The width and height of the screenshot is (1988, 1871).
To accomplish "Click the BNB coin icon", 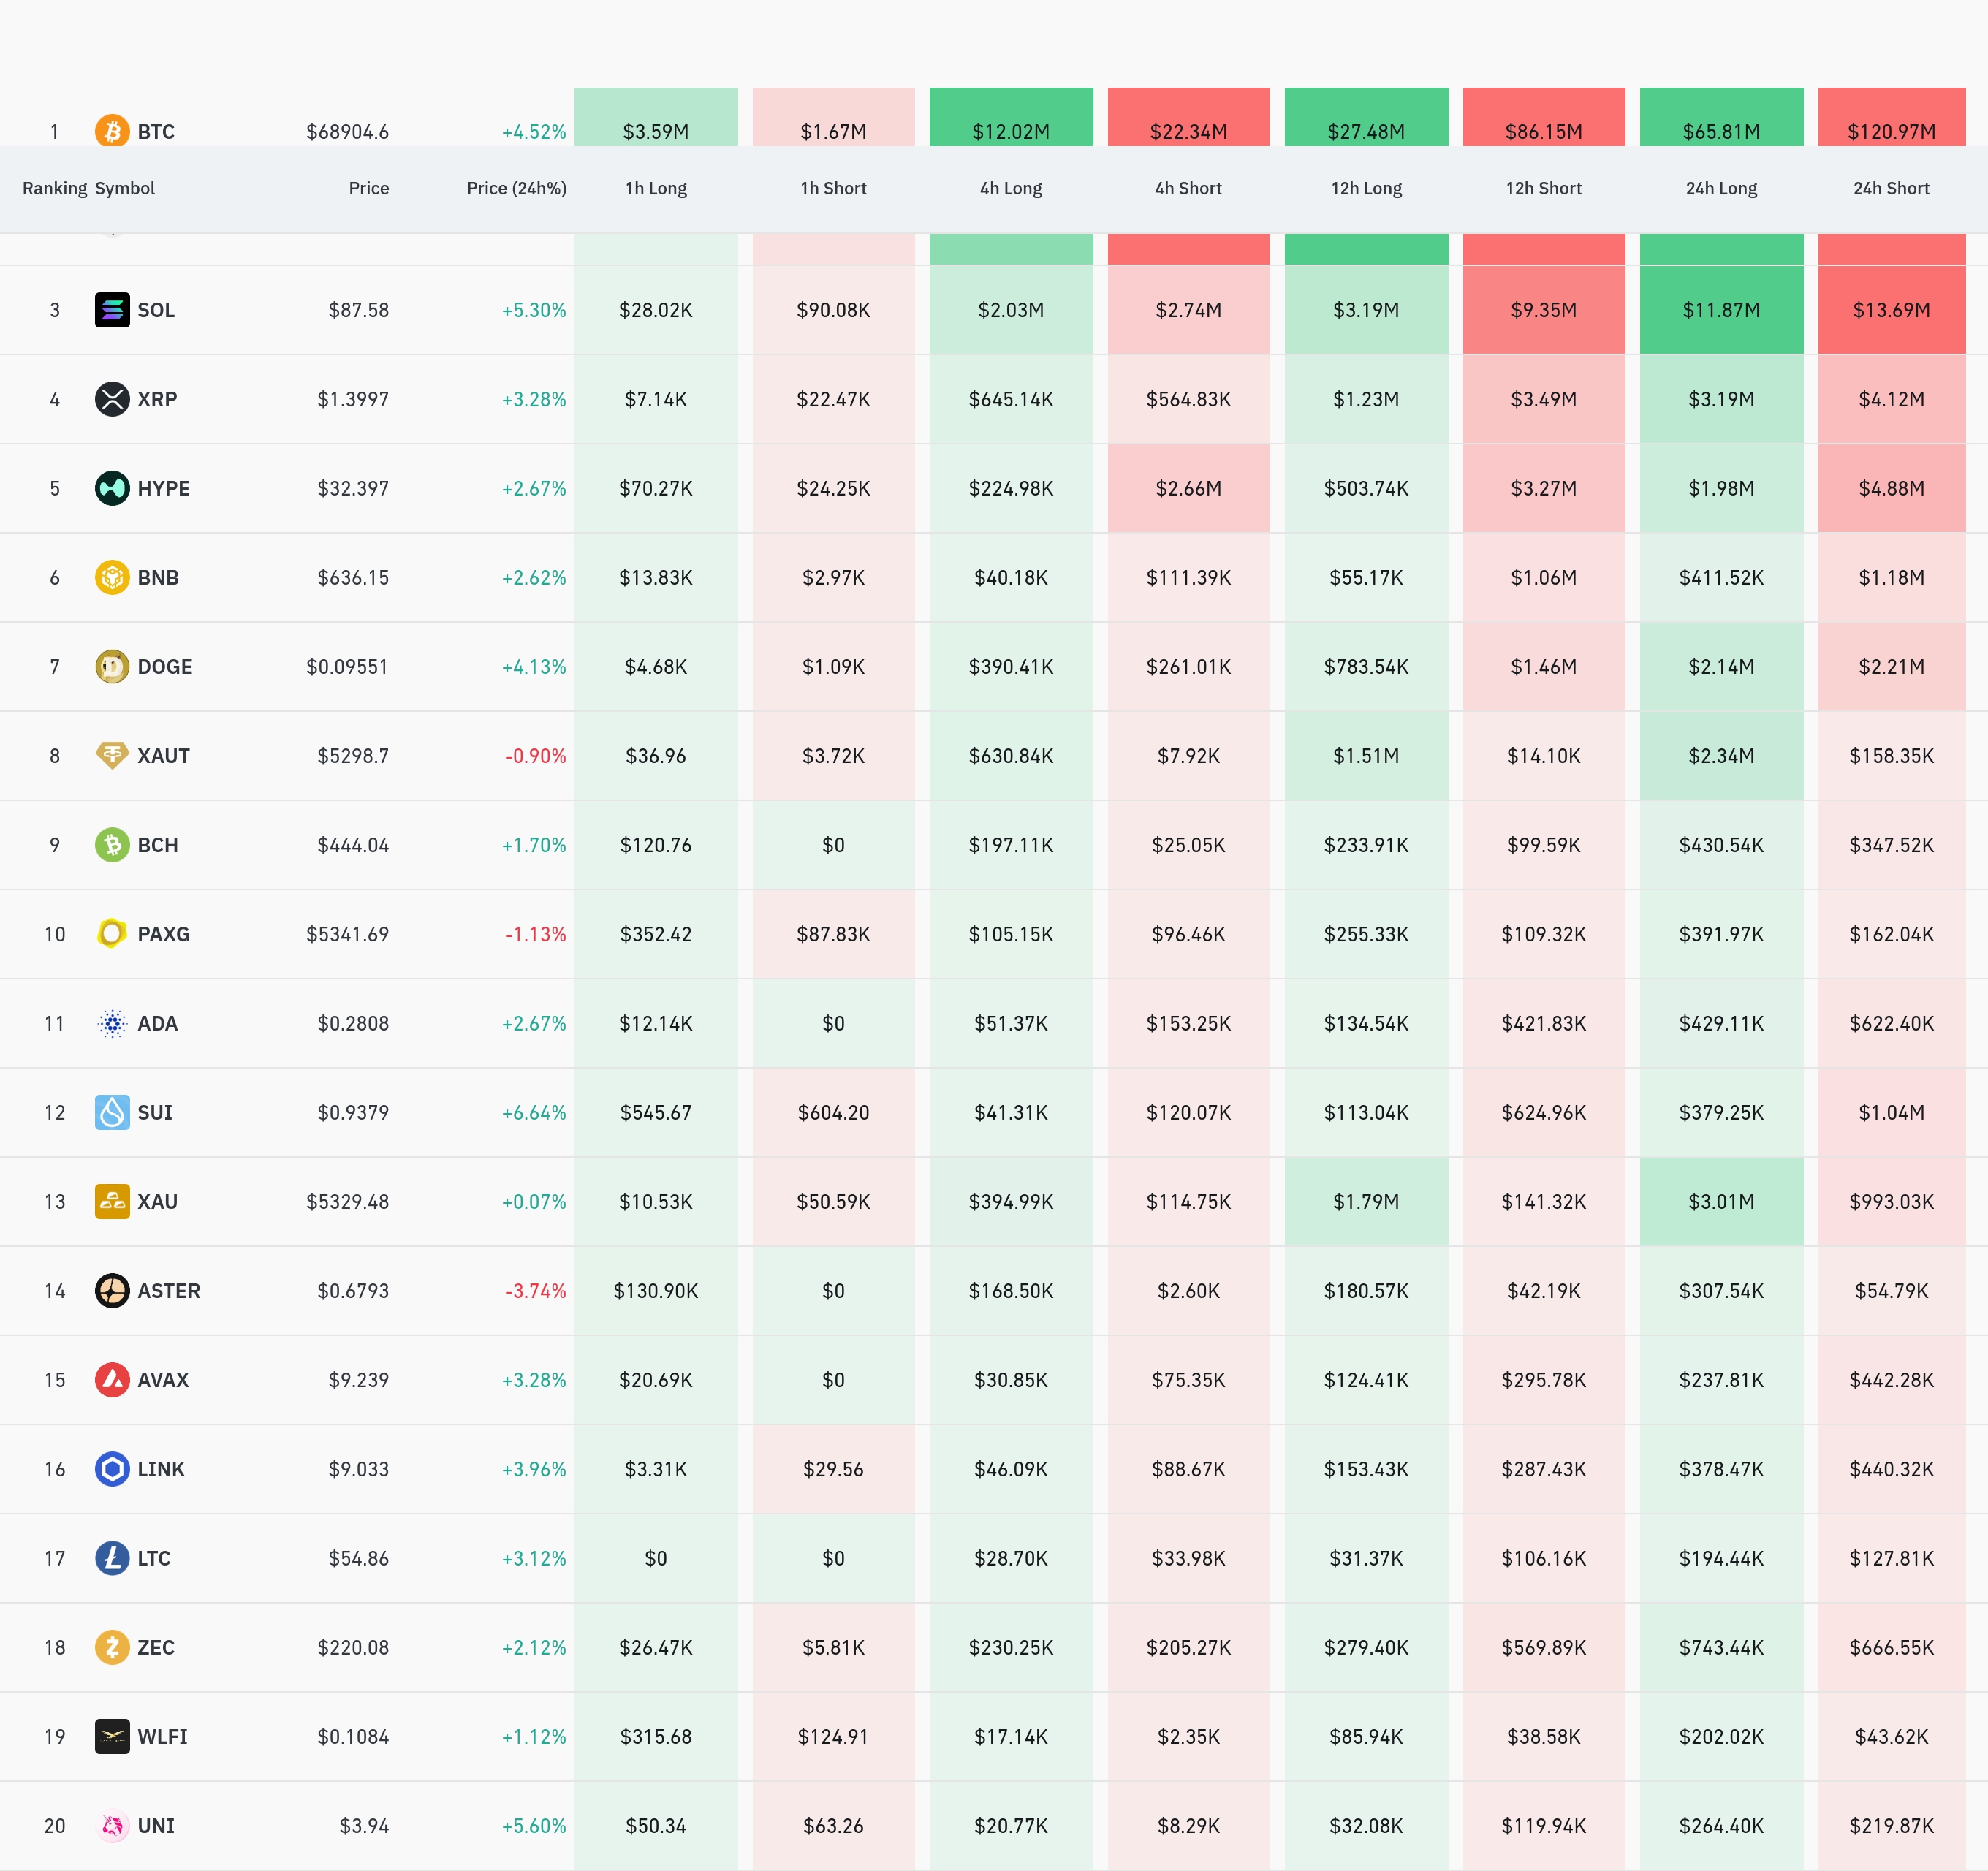I will pos(112,577).
